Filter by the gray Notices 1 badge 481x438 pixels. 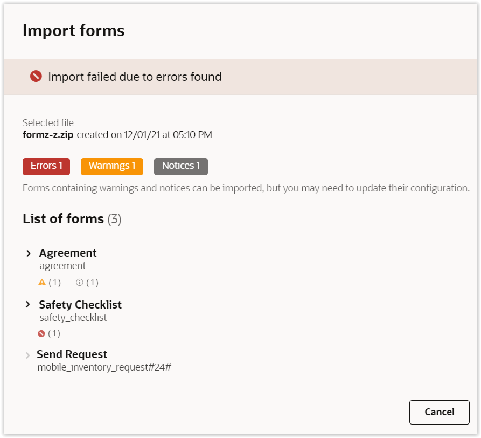pyautogui.click(x=181, y=166)
